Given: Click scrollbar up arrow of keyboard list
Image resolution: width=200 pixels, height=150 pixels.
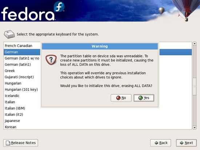Looking at the screenshot, I should point(195,44).
